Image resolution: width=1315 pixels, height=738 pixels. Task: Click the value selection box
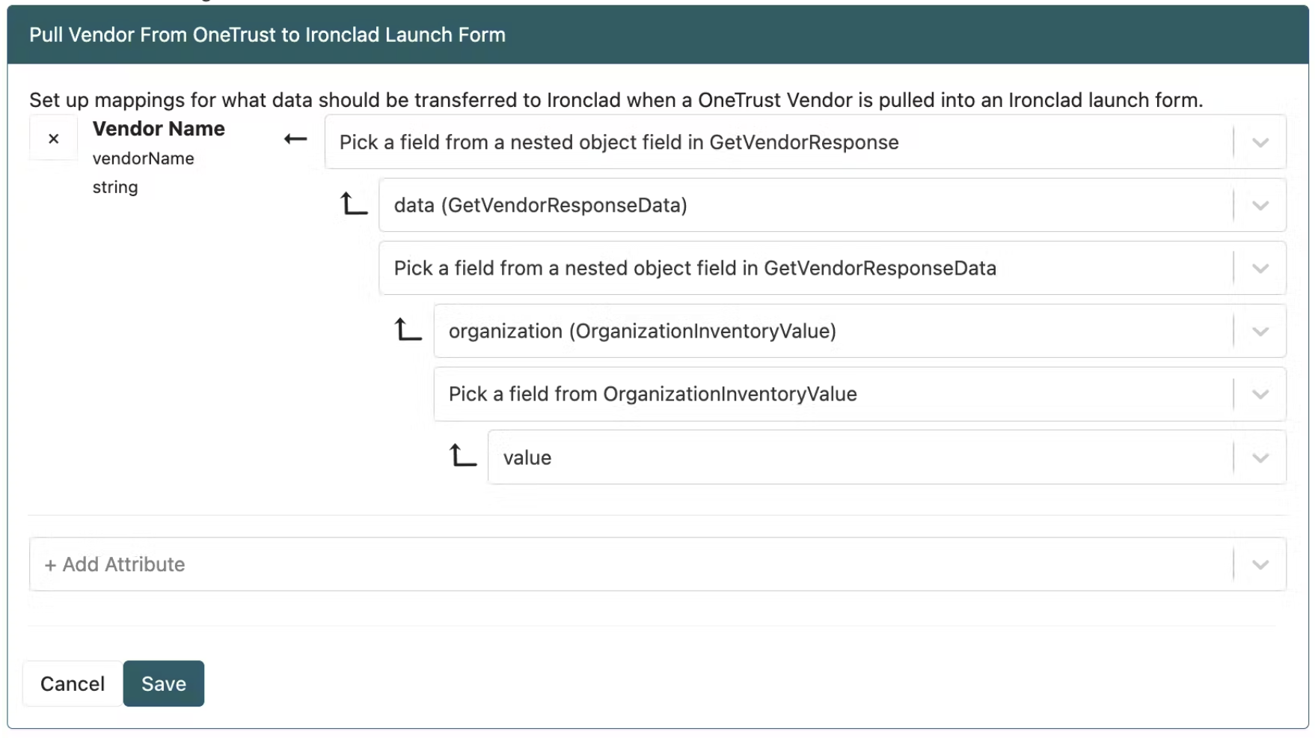(887, 457)
